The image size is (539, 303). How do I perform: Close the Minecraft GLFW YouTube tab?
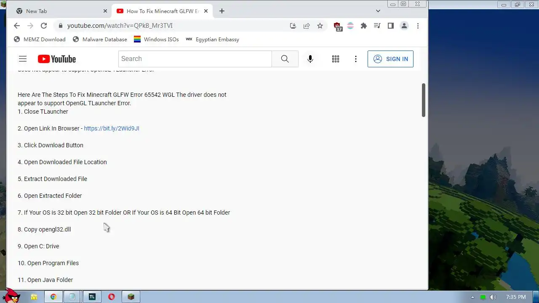click(x=206, y=11)
